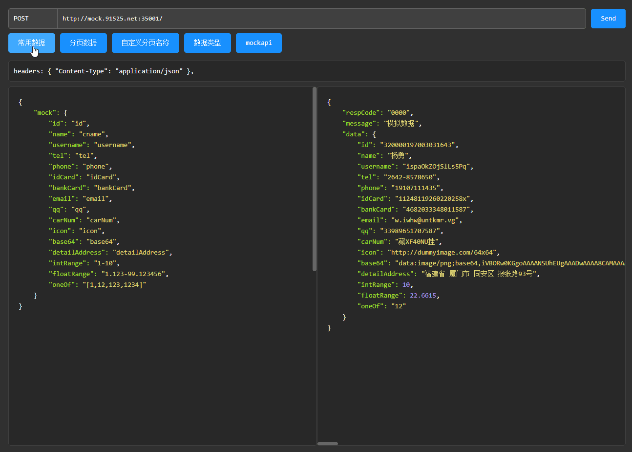
Task: Click the "name": "cname" line
Action: 79,134
